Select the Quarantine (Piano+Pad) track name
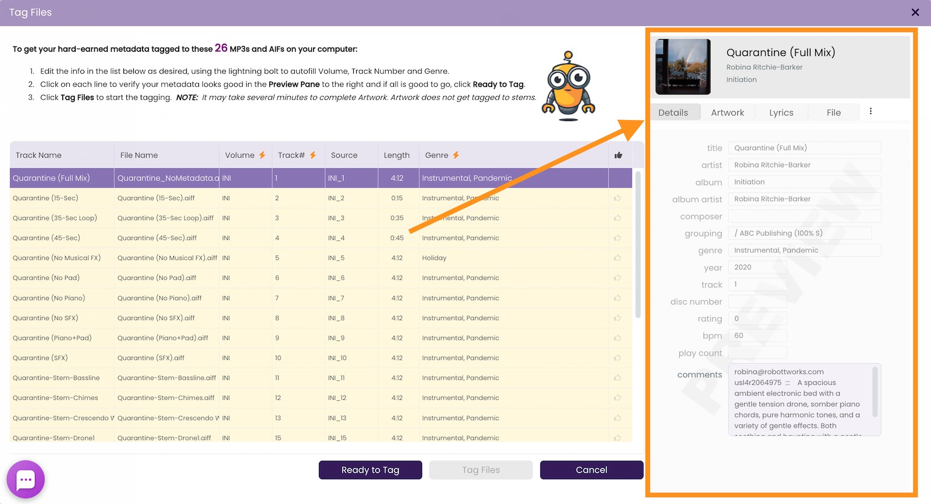The image size is (931, 504). pyautogui.click(x=52, y=338)
